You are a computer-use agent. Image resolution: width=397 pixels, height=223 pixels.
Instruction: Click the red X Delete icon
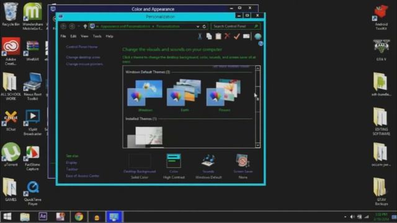click(x=227, y=36)
